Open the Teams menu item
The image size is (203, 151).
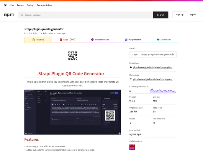tap(20, 5)
